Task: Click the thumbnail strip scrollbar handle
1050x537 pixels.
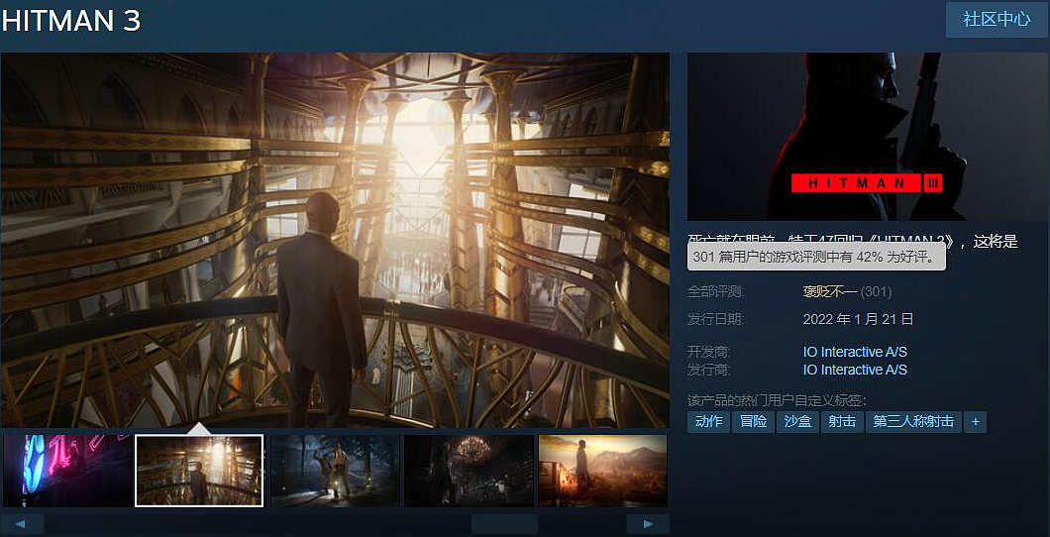Action: point(504,523)
